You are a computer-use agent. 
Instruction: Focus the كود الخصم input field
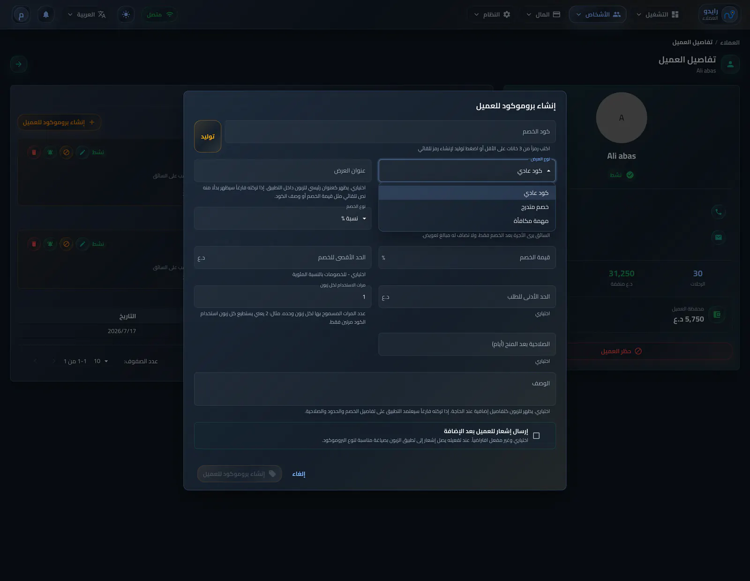390,132
